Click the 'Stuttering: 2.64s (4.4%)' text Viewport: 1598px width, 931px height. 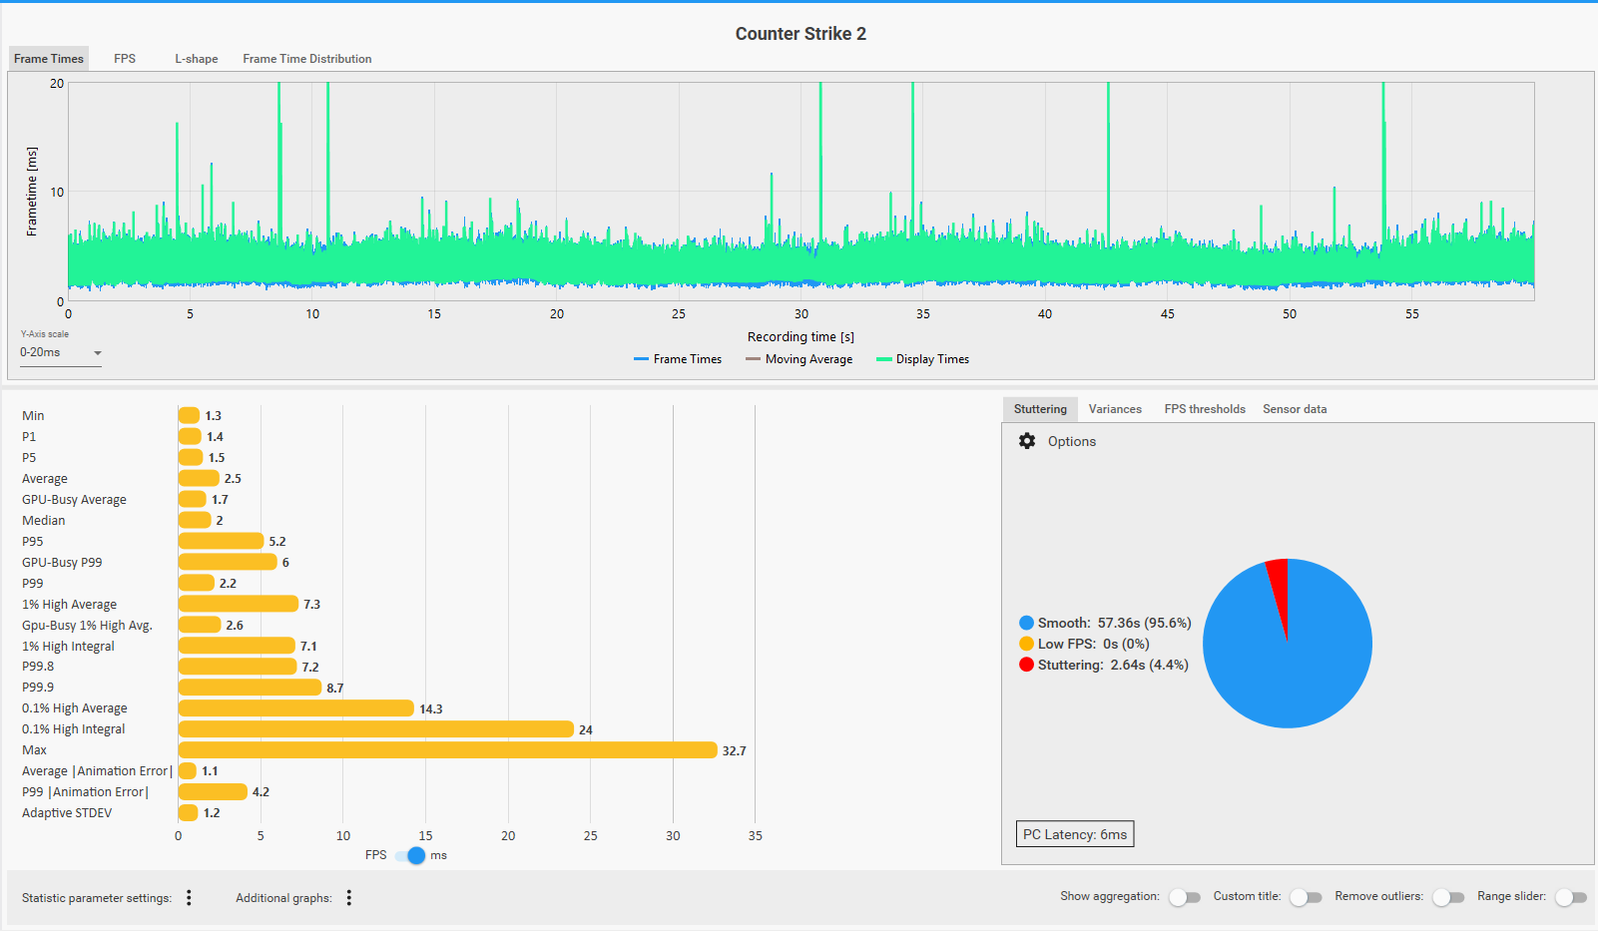[1113, 665]
